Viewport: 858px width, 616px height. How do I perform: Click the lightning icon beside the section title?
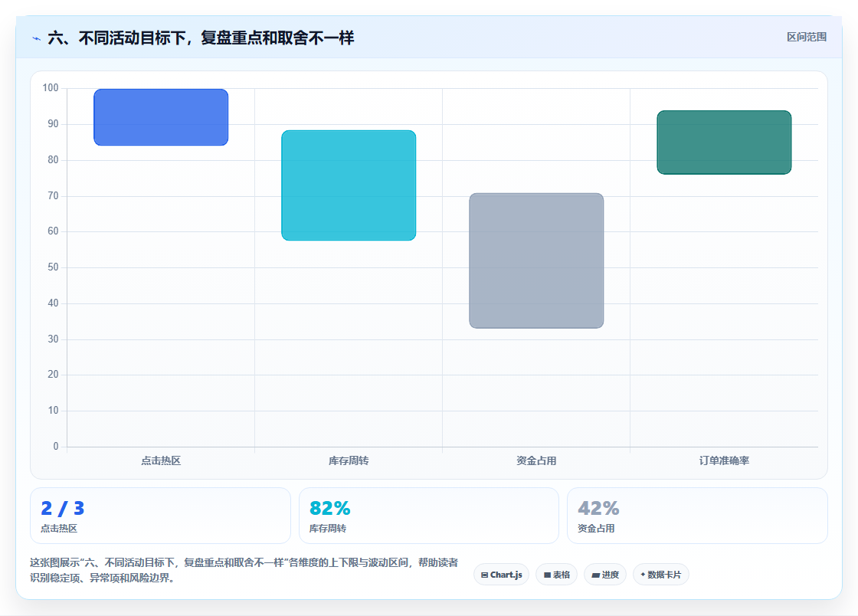click(36, 38)
